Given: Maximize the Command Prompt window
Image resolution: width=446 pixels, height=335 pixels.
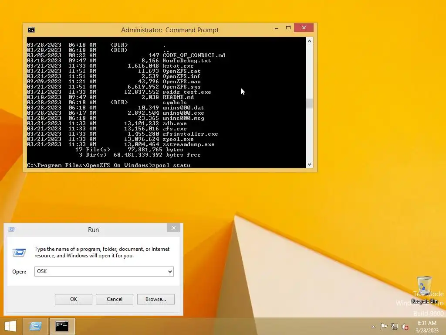Looking at the screenshot, I should click(x=288, y=27).
